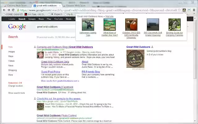Click Images in the black Google bar

click(32, 19)
